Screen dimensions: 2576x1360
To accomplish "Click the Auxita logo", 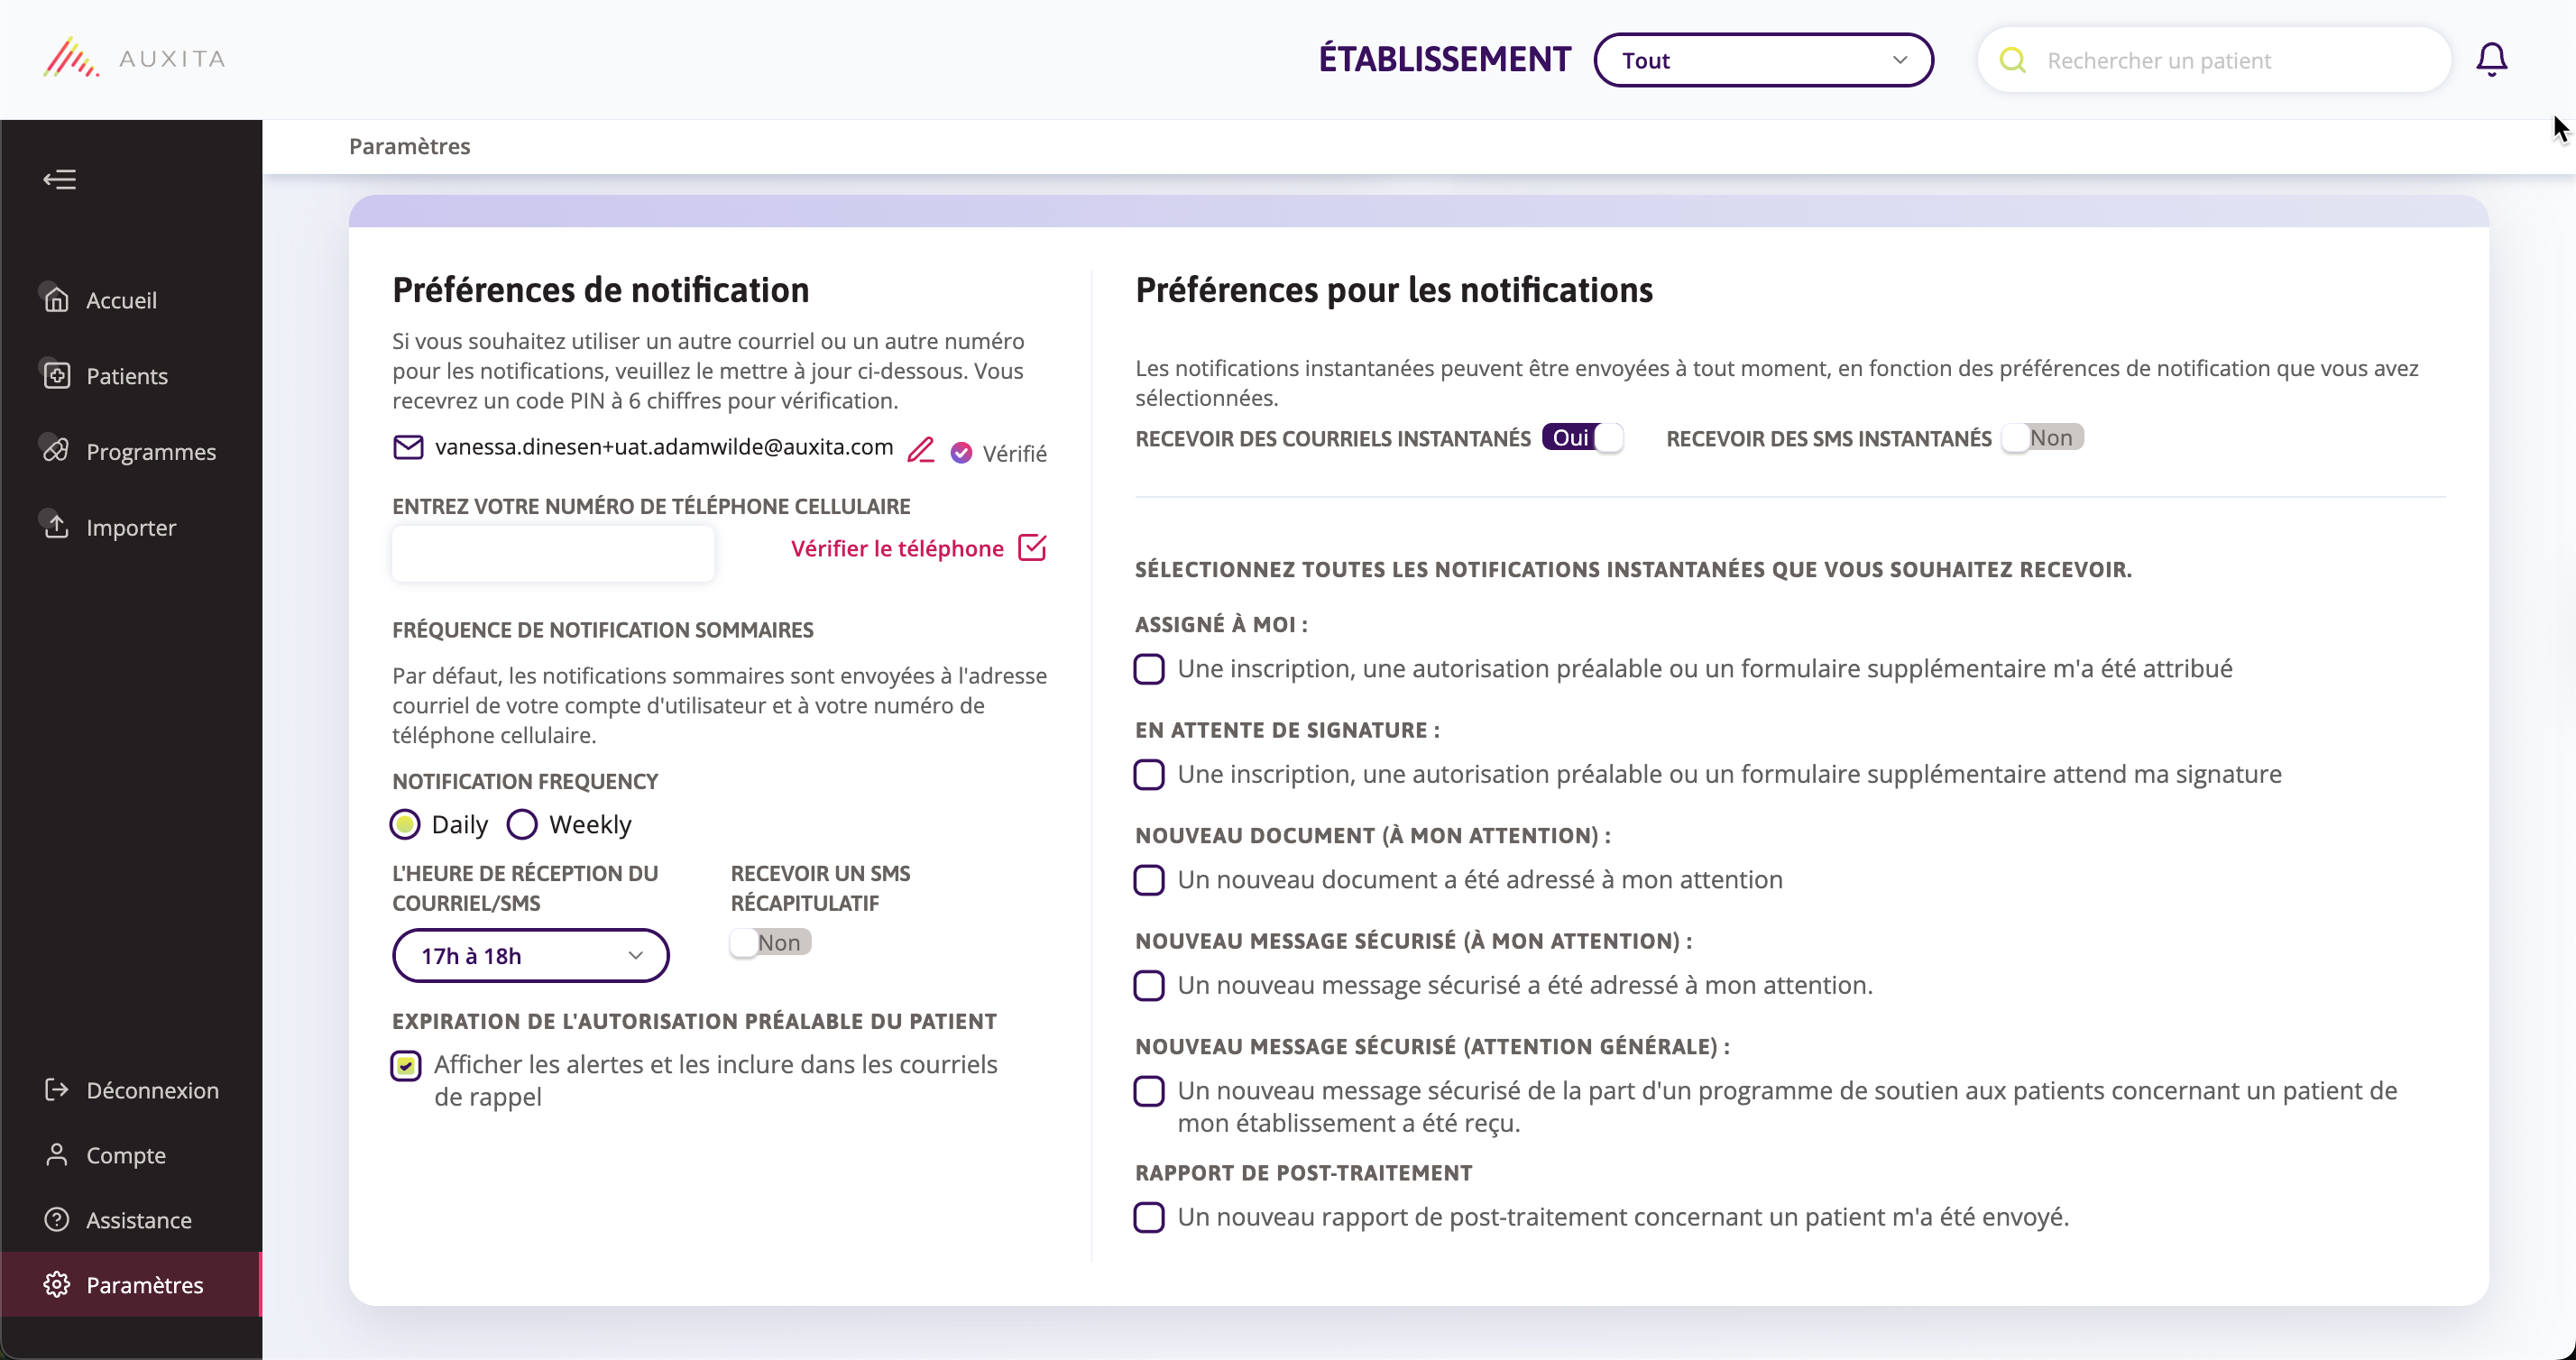I will [134, 58].
